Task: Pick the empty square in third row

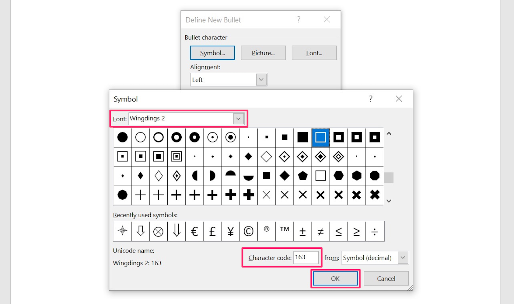Action: point(320,176)
